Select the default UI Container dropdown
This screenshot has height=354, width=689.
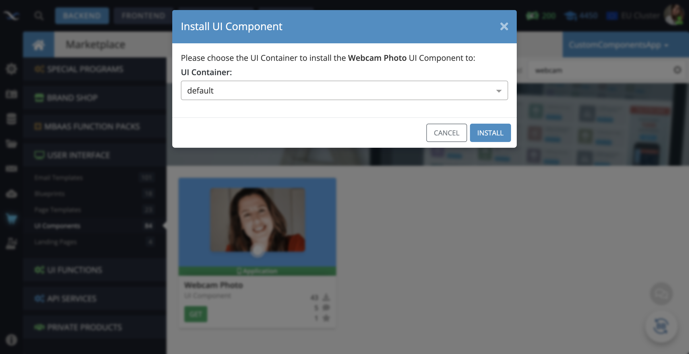344,90
